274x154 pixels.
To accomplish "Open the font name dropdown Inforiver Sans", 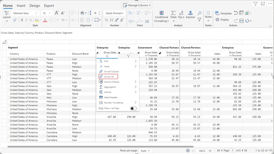I will click(25, 13).
